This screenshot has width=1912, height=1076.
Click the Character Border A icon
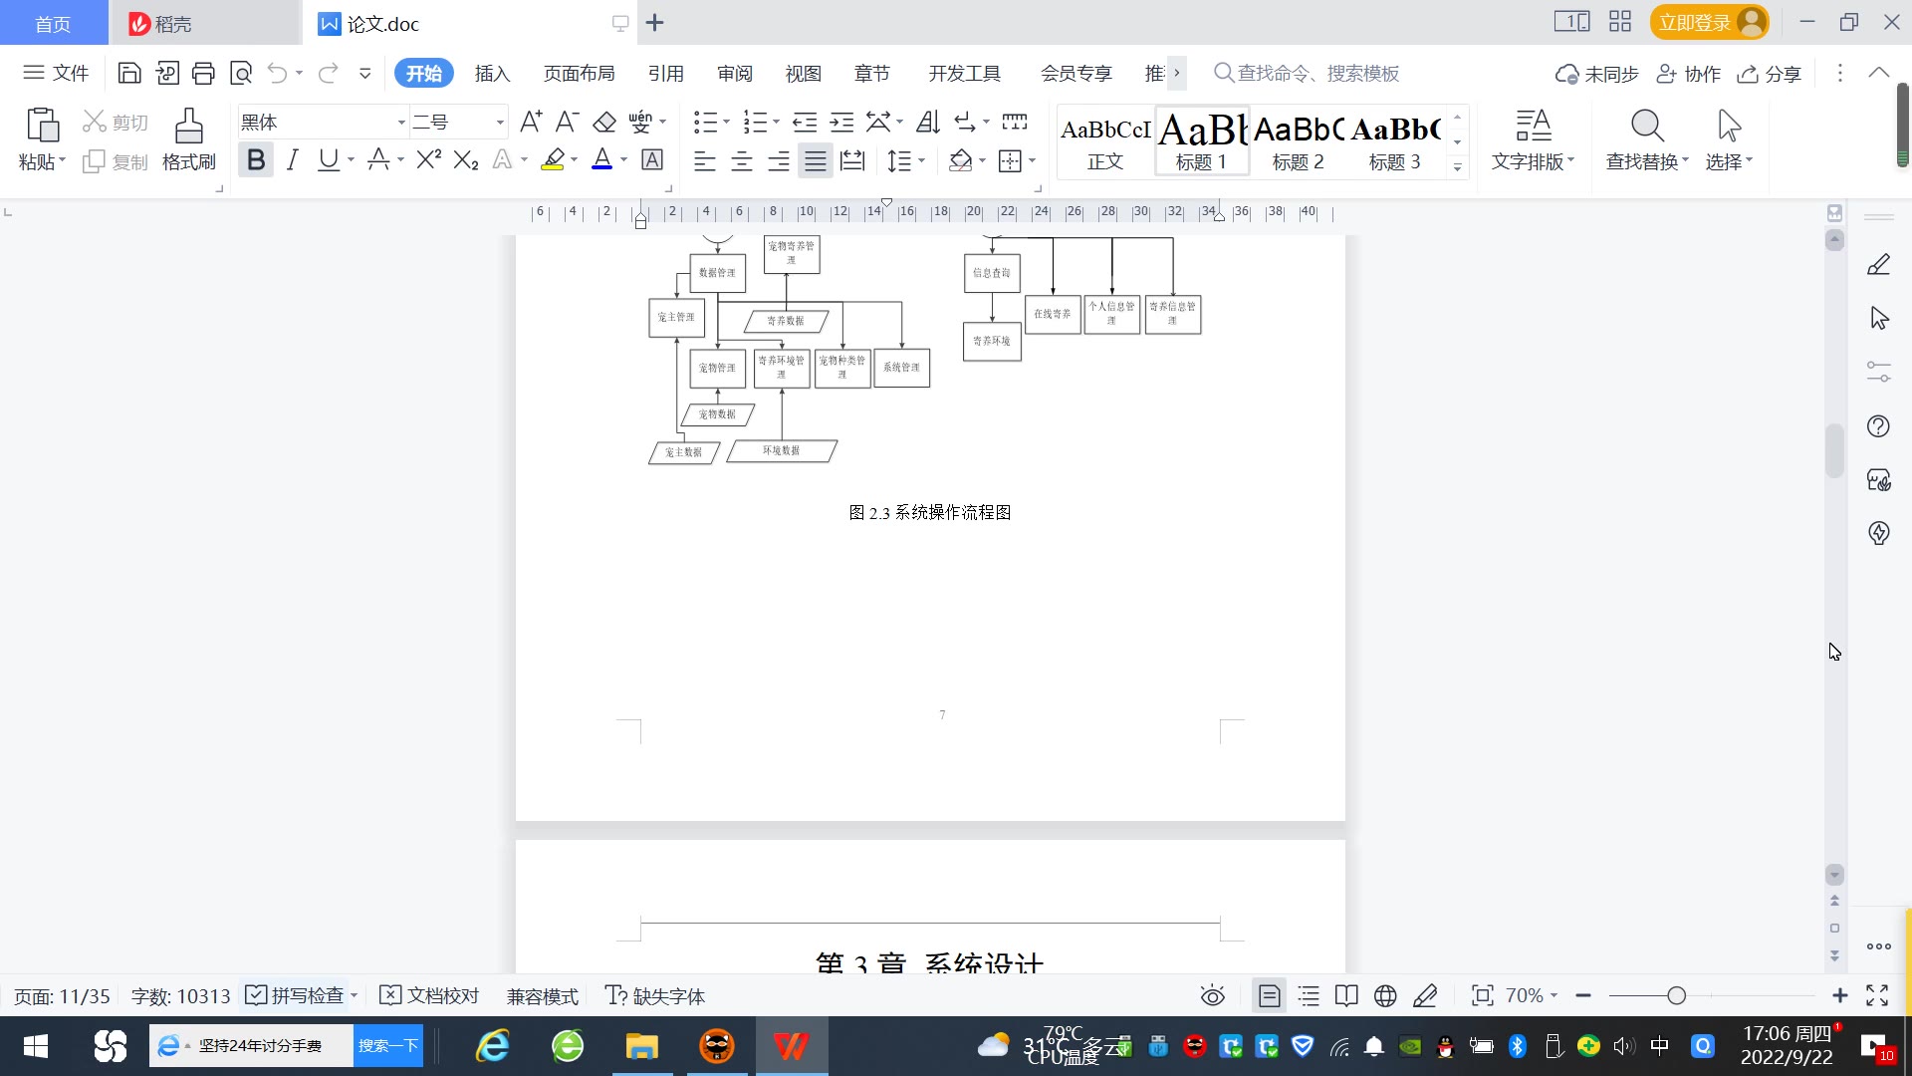[652, 159]
